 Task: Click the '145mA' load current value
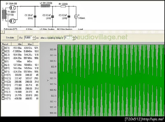[x=81, y=18]
